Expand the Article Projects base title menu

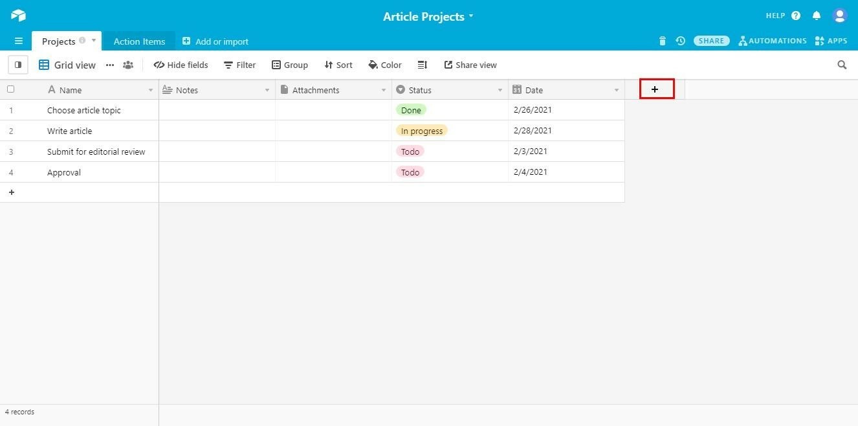click(428, 16)
